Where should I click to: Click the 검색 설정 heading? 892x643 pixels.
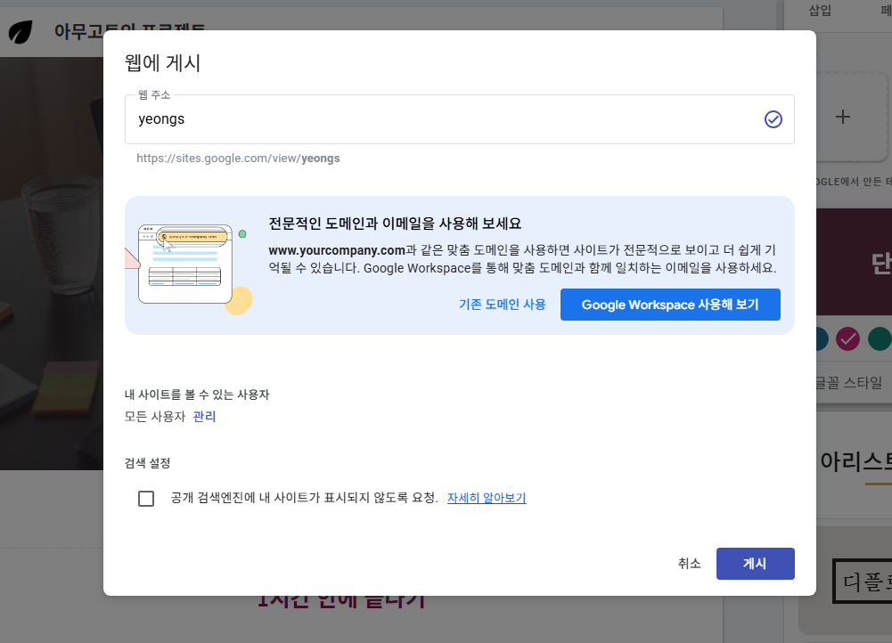(147, 463)
